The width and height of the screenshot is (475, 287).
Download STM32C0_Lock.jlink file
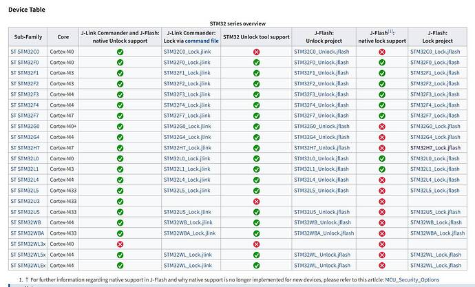(x=187, y=52)
